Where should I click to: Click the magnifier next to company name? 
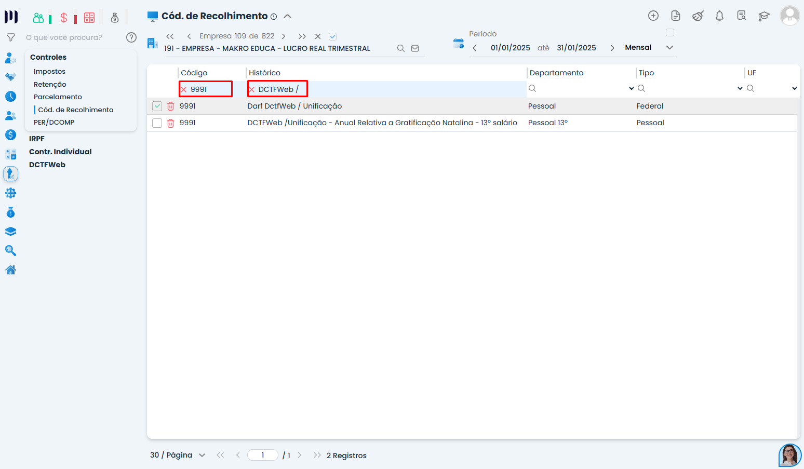coord(400,48)
